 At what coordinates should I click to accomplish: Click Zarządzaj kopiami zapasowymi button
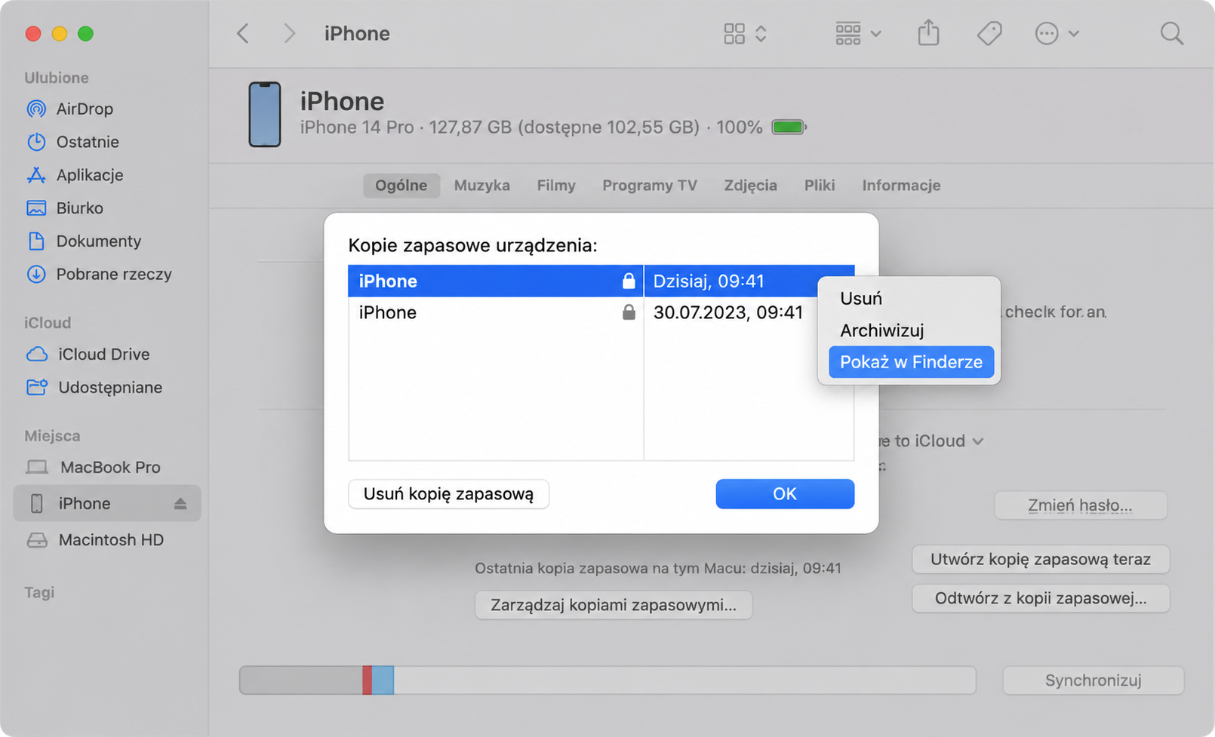coord(614,605)
